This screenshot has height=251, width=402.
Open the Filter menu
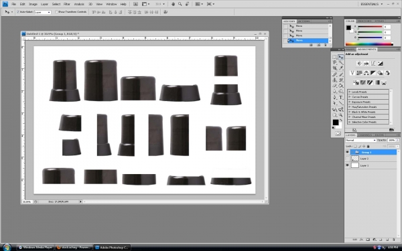coord(67,4)
